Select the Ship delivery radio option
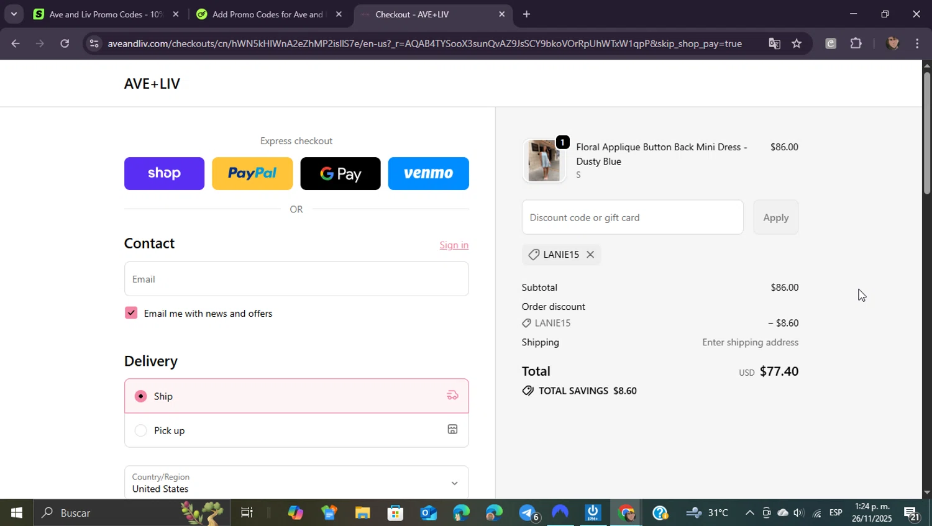Screen dimensions: 932x526 pos(141,396)
